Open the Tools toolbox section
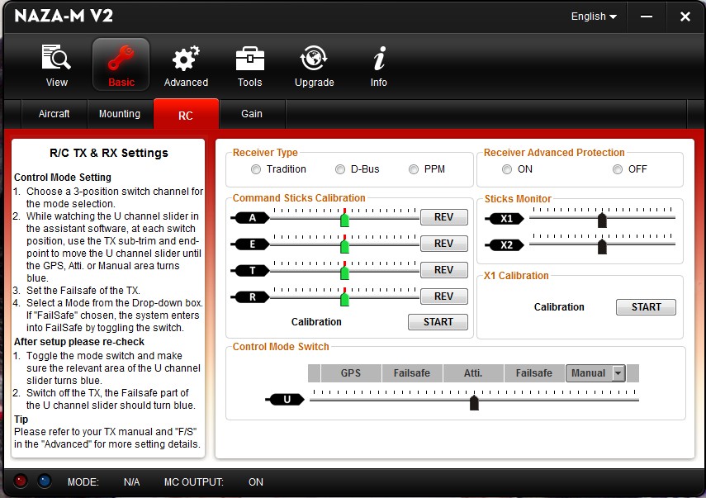The width and height of the screenshot is (706, 498). pyautogui.click(x=250, y=65)
